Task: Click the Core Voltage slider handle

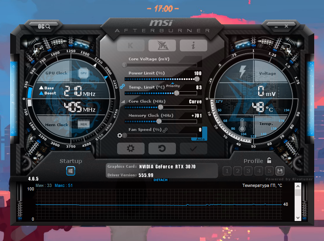Action: click(x=125, y=65)
